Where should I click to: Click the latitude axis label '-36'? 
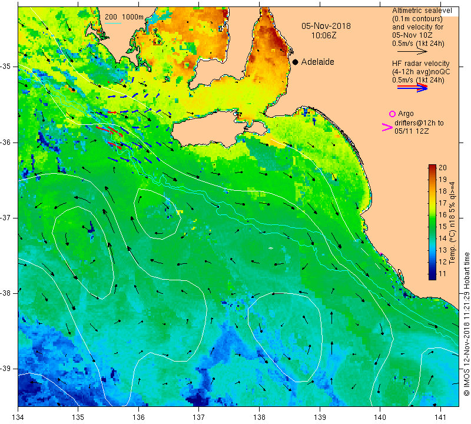coord(6,142)
